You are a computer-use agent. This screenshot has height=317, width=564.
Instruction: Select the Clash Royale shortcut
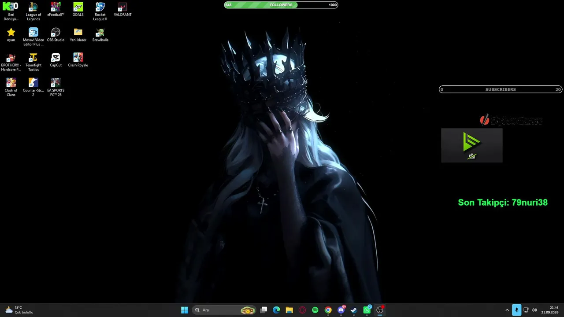[78, 60]
